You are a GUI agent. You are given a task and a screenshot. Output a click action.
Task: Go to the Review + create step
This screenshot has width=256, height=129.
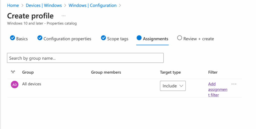[198, 39]
